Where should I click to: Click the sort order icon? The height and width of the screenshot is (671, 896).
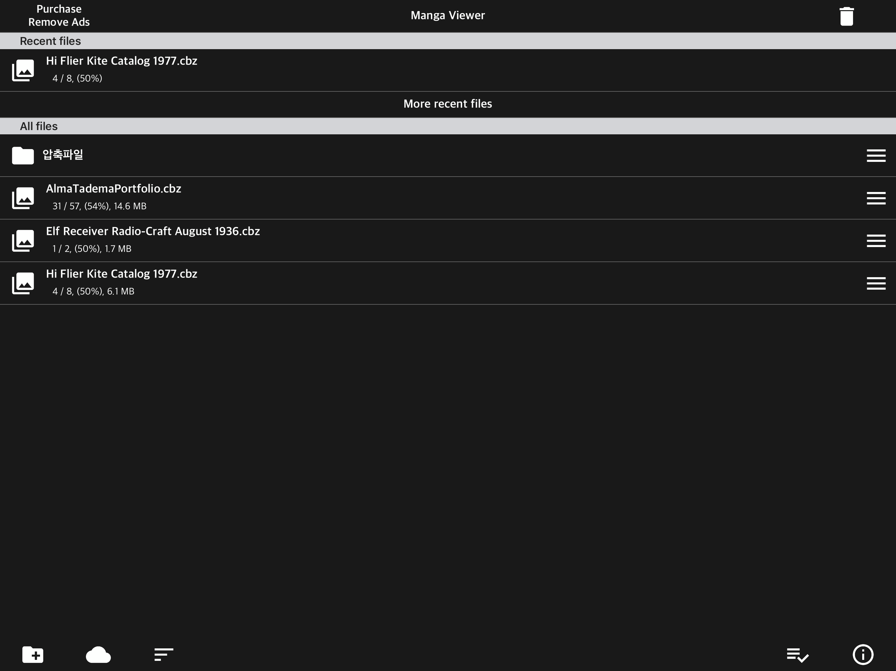coord(164,654)
